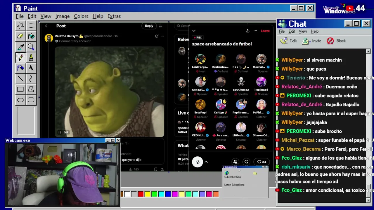Screen dimensions: 374x210
Task: Toggle the space microphone button
Action: 198,162
